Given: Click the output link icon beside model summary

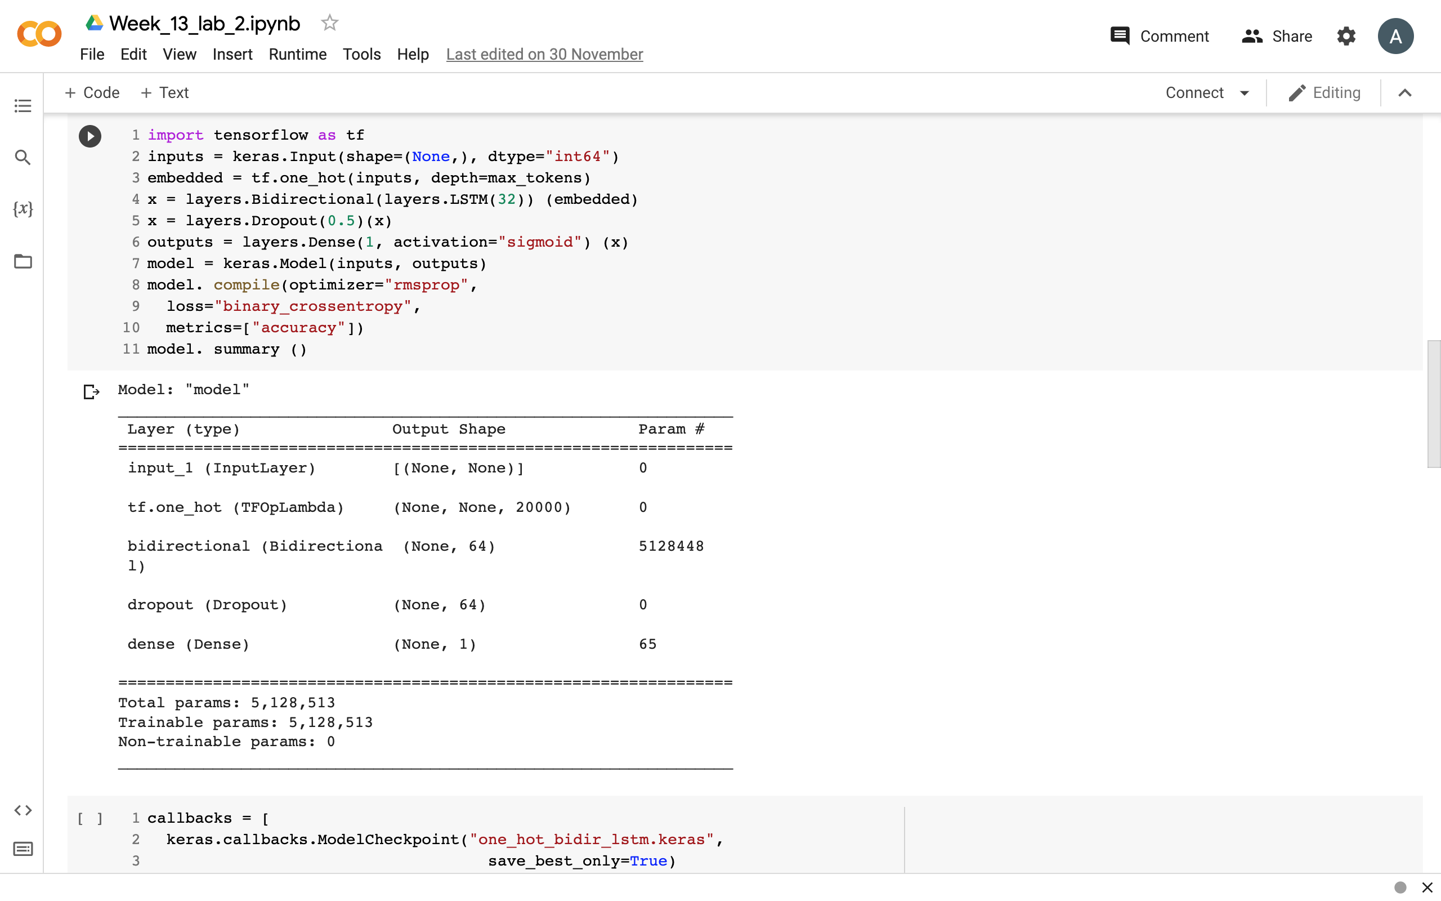Looking at the screenshot, I should 91,391.
